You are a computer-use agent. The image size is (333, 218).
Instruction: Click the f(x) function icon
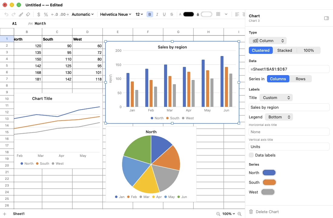(30, 23)
